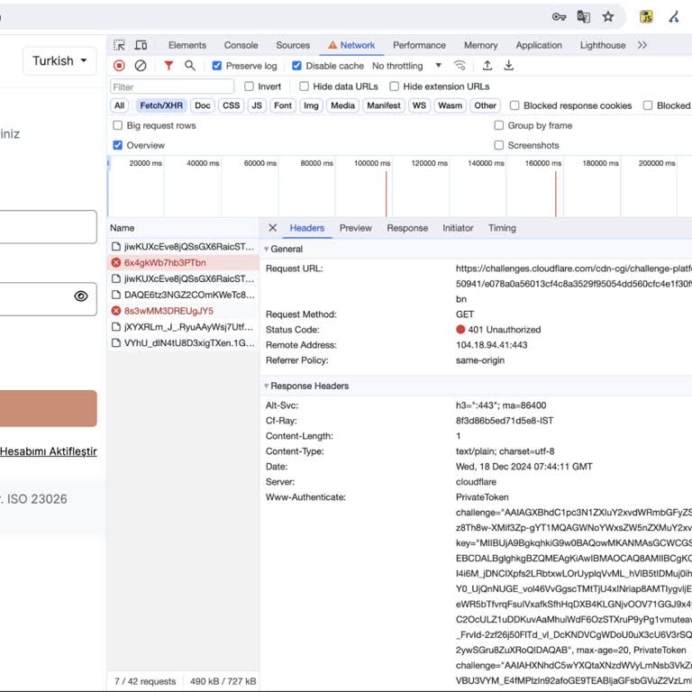The image size is (692, 692).
Task: Open the translate page icon
Action: point(584,17)
